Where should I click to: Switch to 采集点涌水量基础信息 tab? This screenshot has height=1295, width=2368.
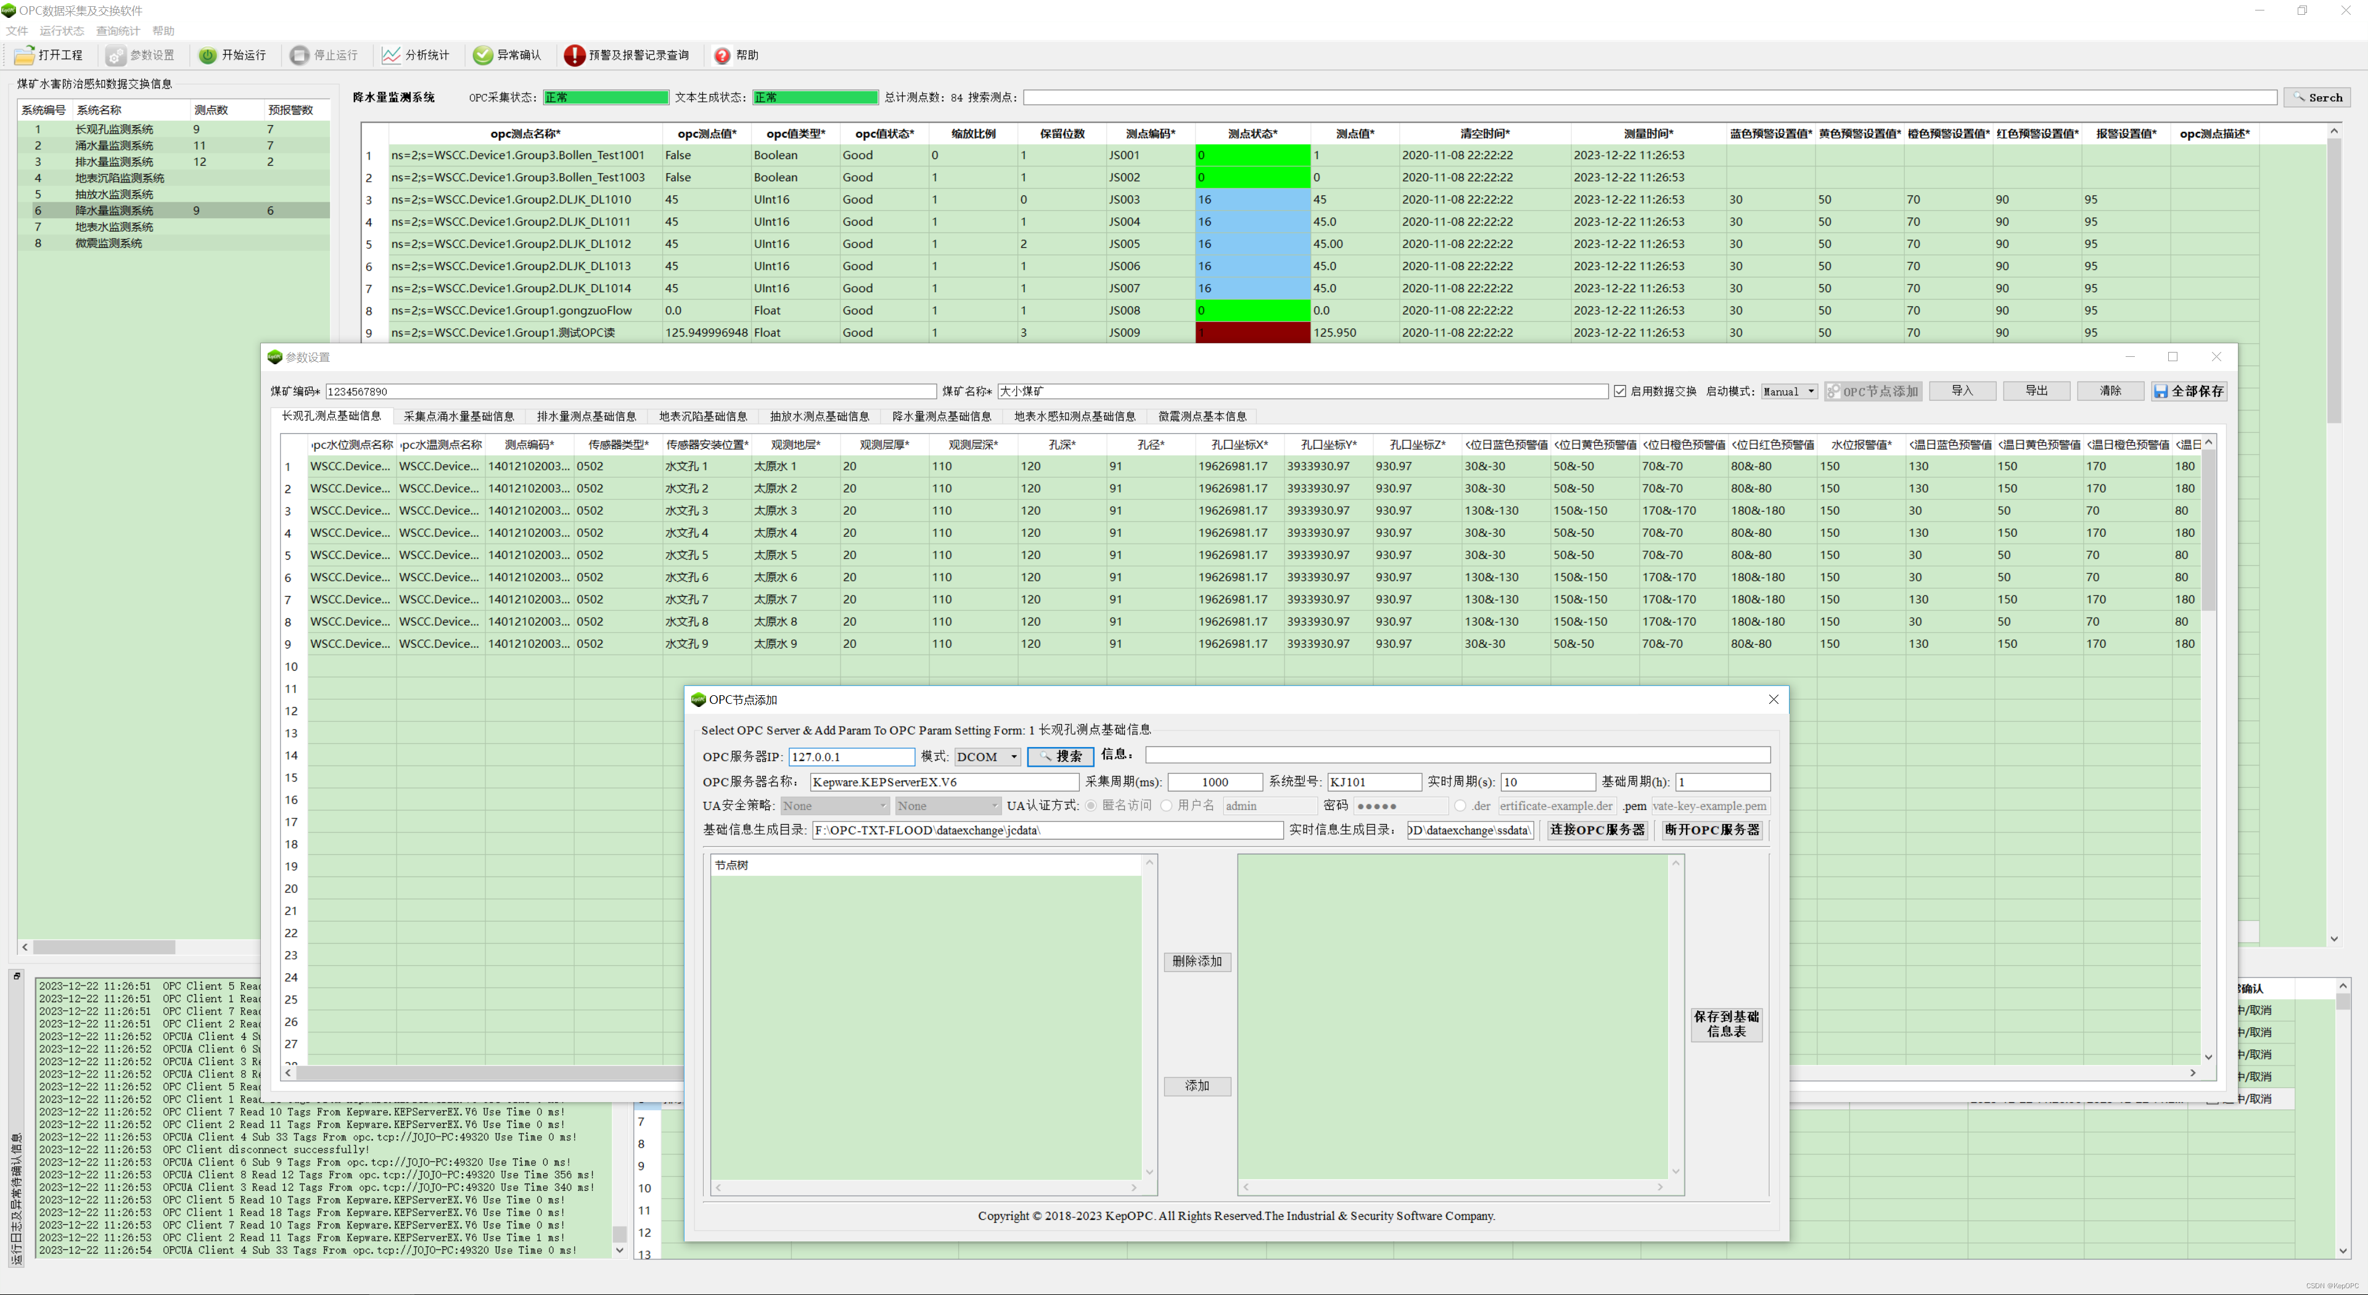(x=459, y=416)
